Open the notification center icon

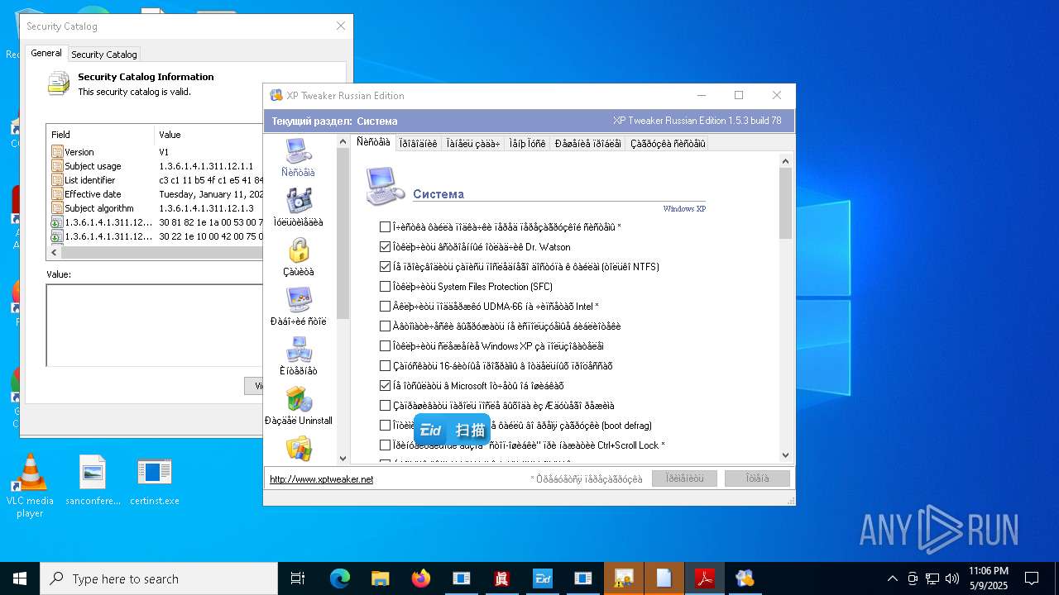1032,578
